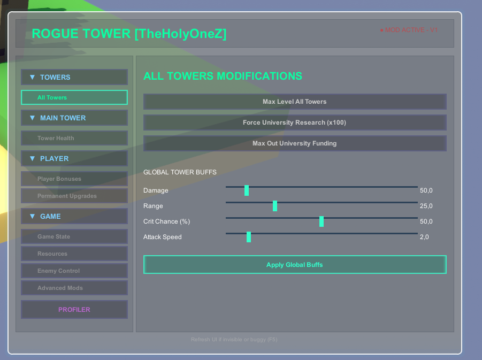Open the Enemy Control panel
This screenshot has height=360, width=482.
[x=74, y=271]
